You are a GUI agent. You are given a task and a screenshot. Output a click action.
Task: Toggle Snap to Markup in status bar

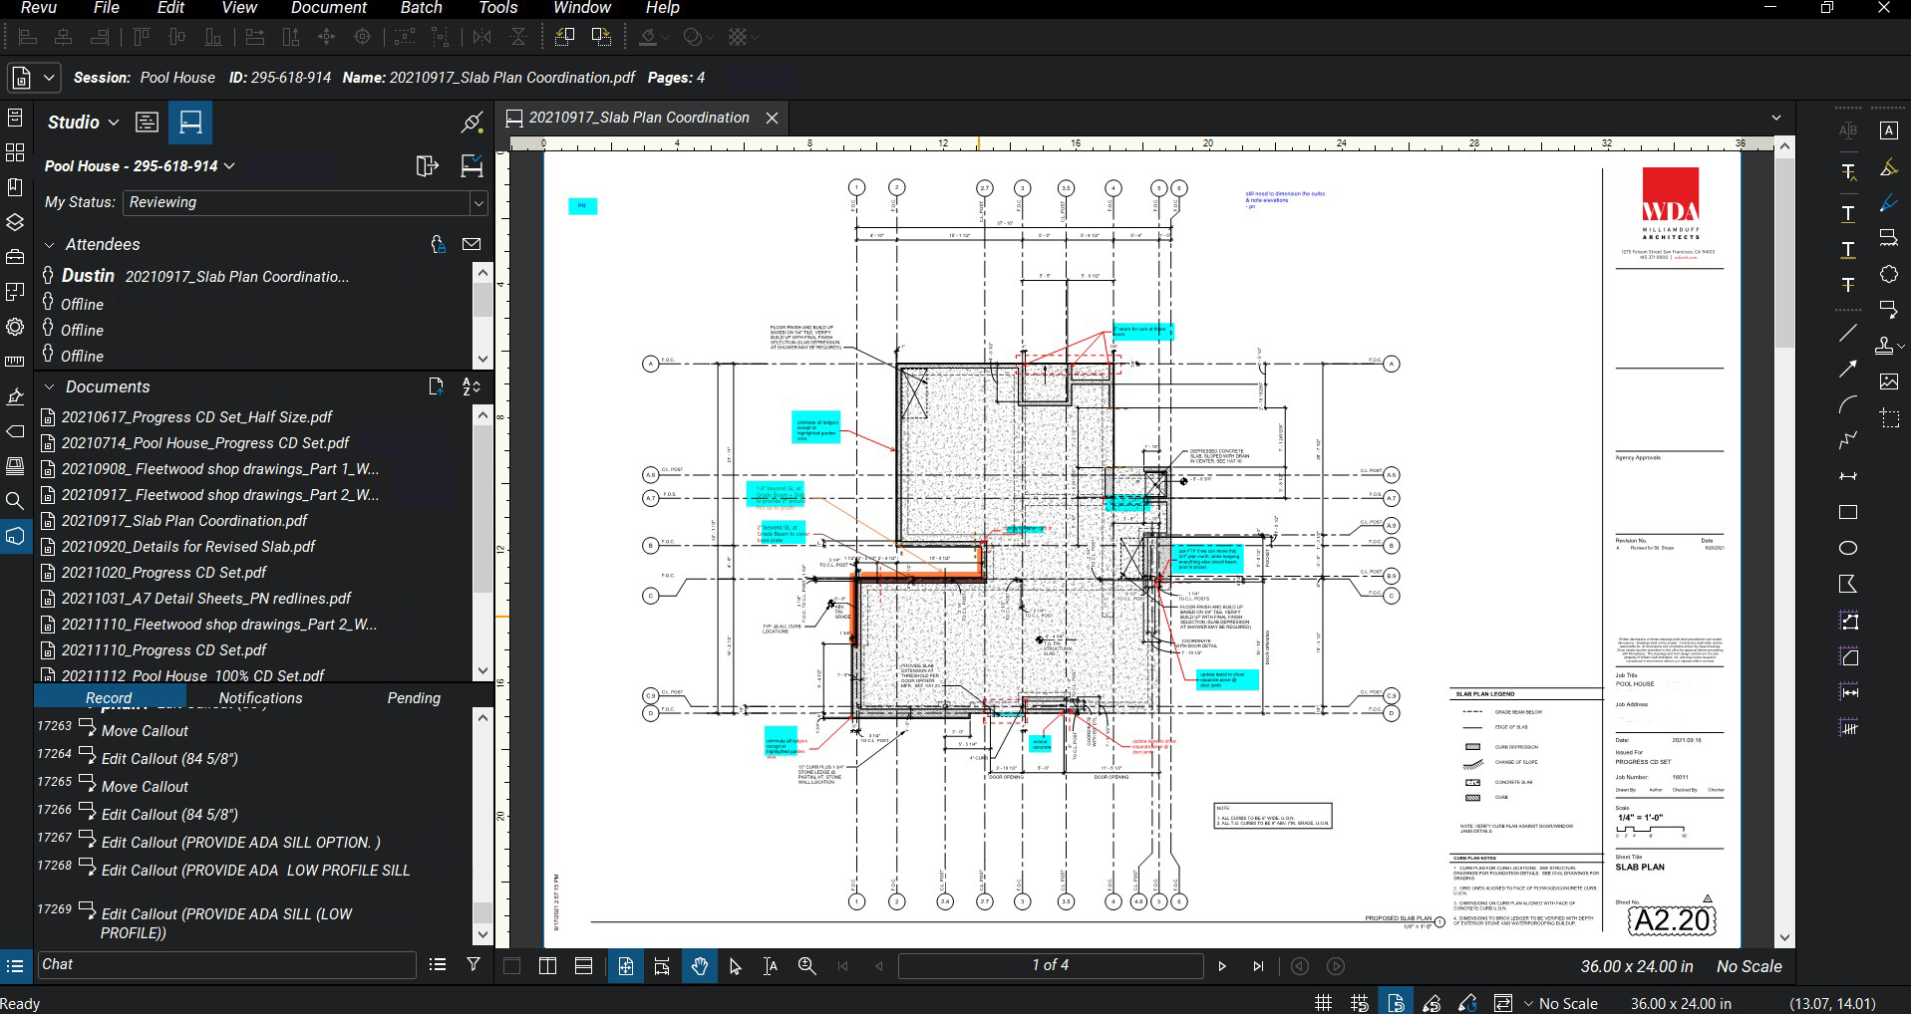[1432, 1003]
